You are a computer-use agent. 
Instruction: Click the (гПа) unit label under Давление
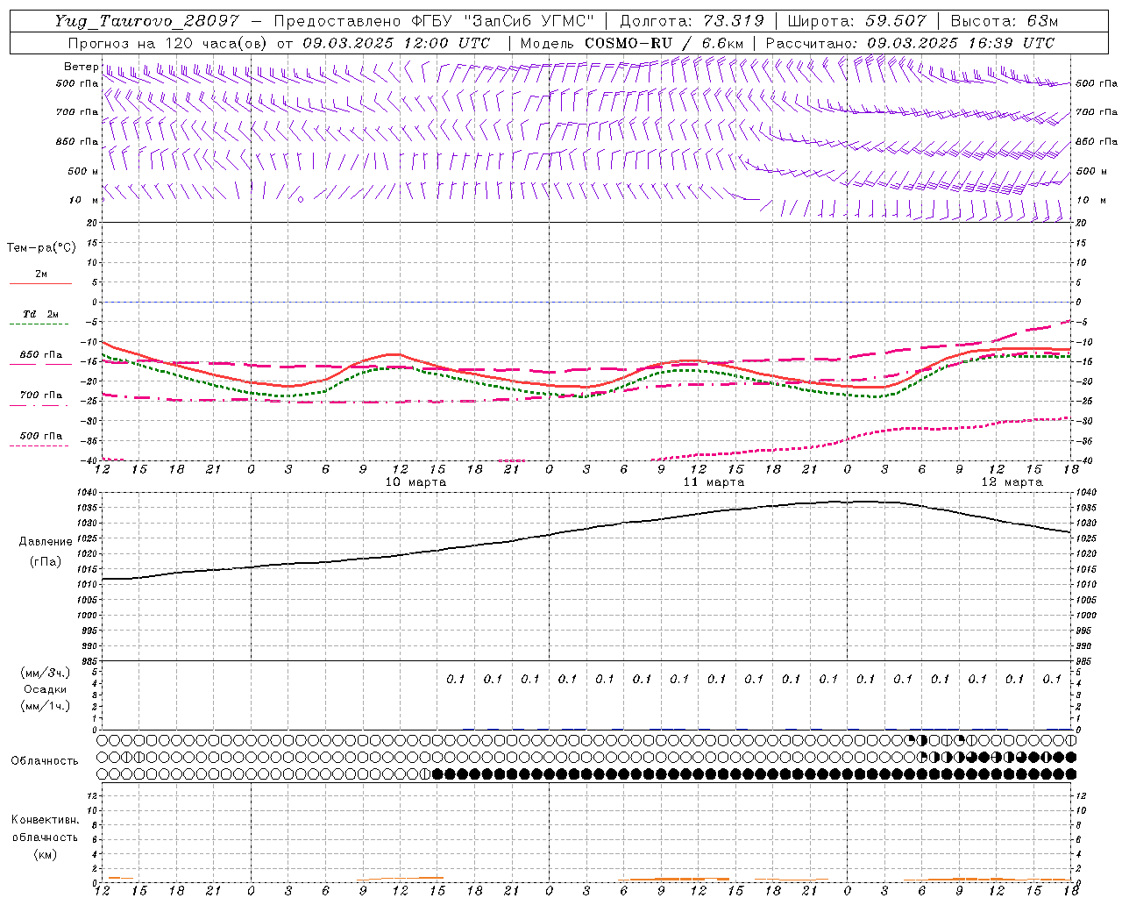point(46,562)
